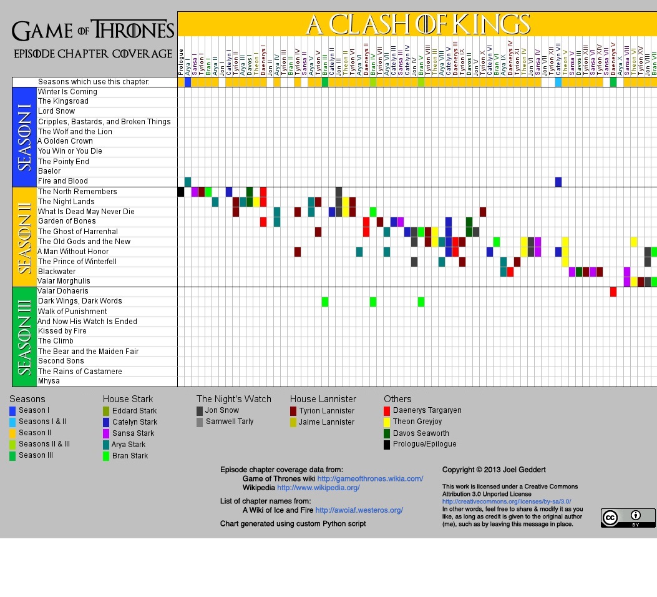This screenshot has width=657, height=597.
Task: Click 'The Rains of Castamere' row
Action: (x=80, y=372)
